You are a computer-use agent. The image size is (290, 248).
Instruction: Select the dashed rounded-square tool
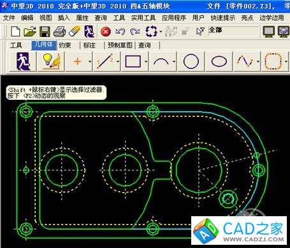[x=273, y=62]
